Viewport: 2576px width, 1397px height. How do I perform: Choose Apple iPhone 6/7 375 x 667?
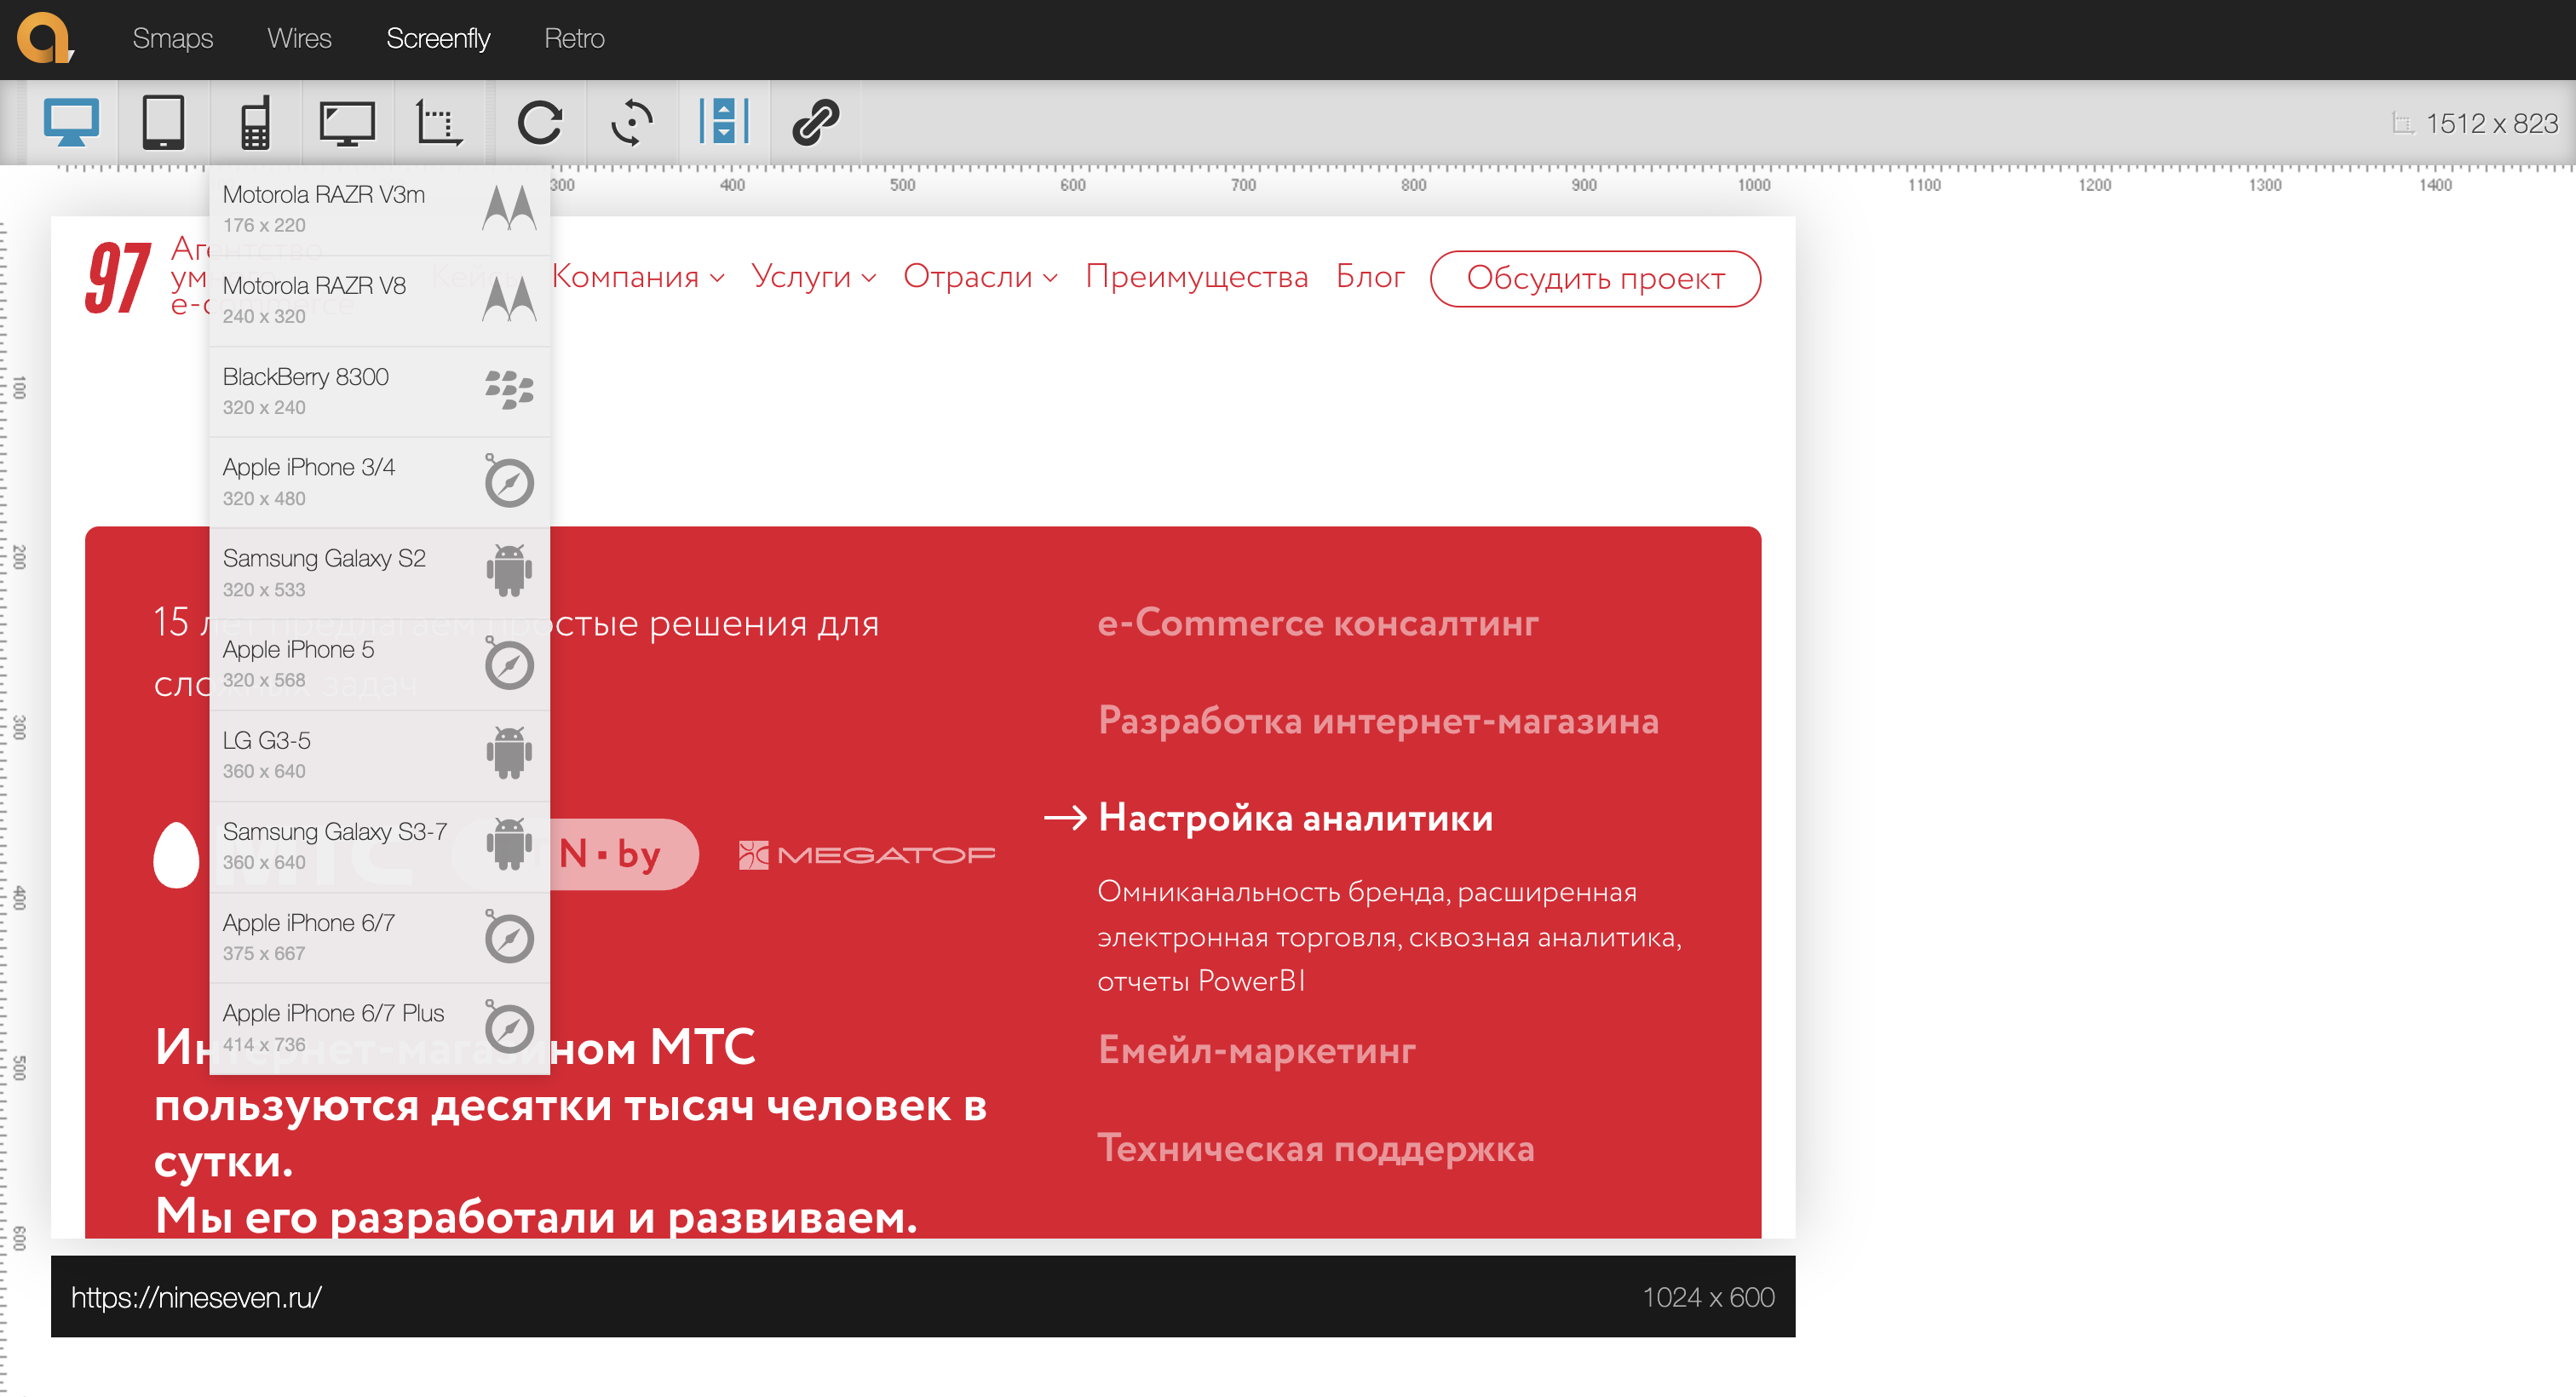[380, 937]
